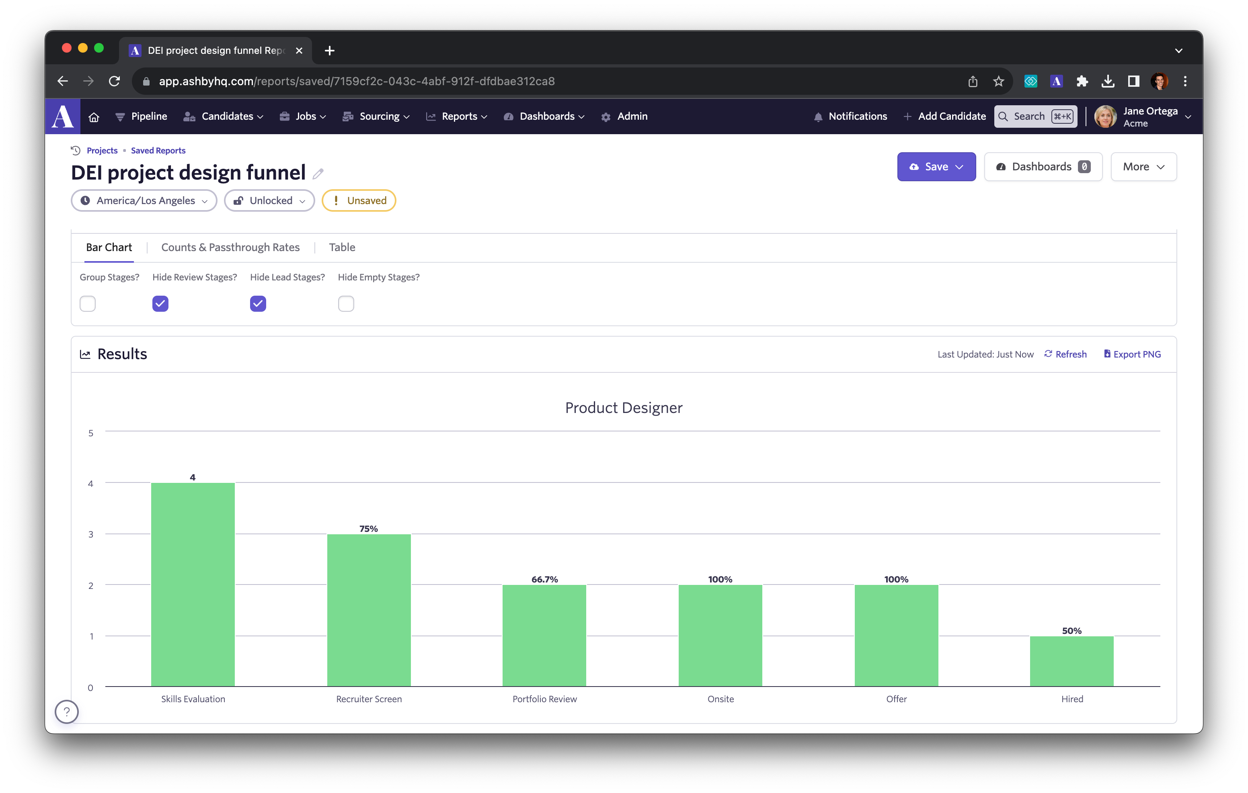Expand the America/Los Angeles timezone dropdown

[x=144, y=201]
